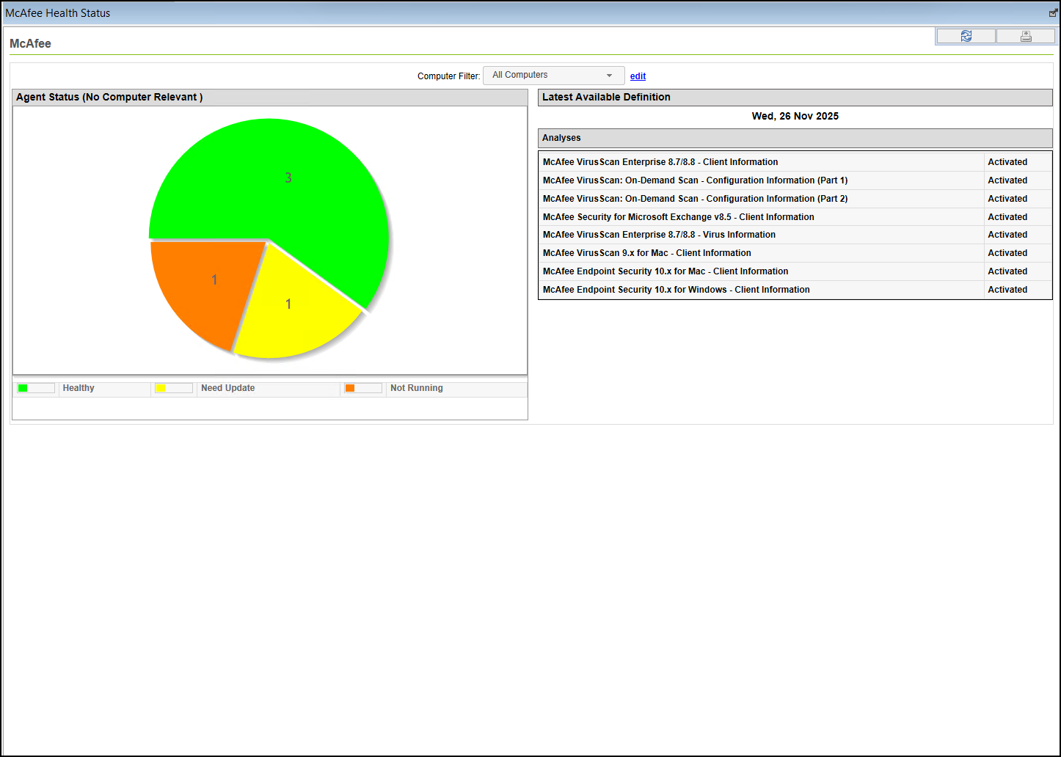The image size is (1061, 757).
Task: Click the yellow Need Update color swatch
Action: 159,387
